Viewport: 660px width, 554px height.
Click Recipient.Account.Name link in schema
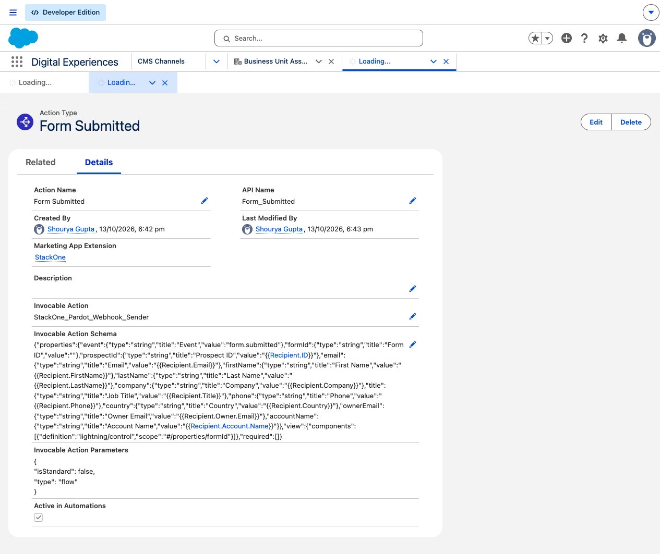230,426
